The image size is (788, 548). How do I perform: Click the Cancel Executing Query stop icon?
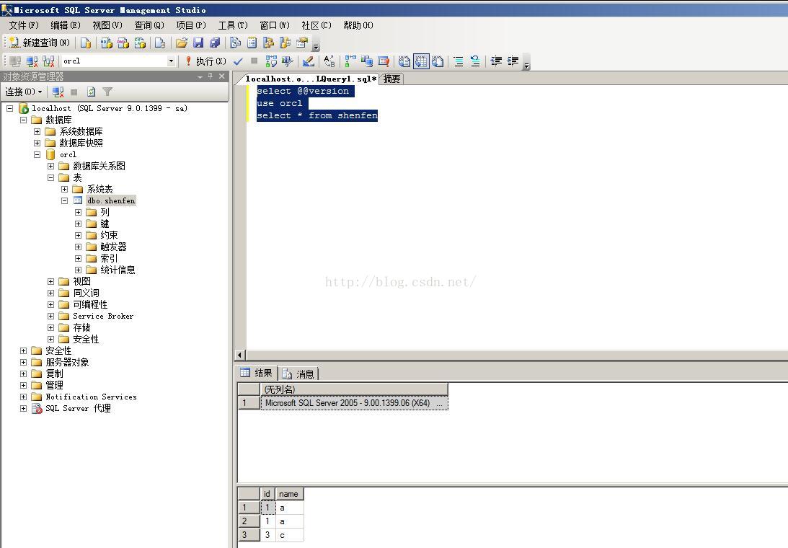(254, 61)
